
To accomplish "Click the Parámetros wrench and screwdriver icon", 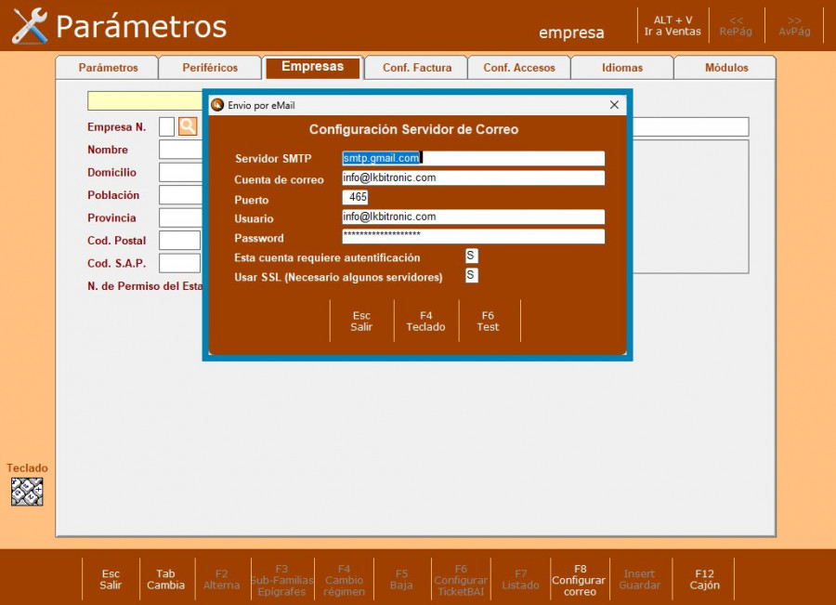I will [30, 26].
